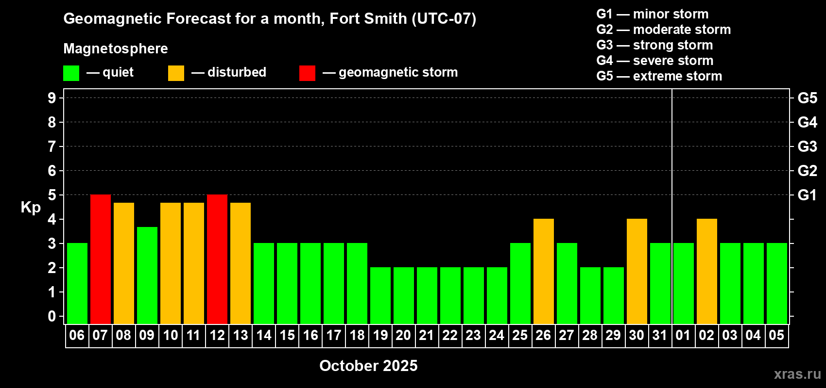Click the date label 18
Image resolution: width=826 pixels, height=388 pixels.
(x=357, y=335)
